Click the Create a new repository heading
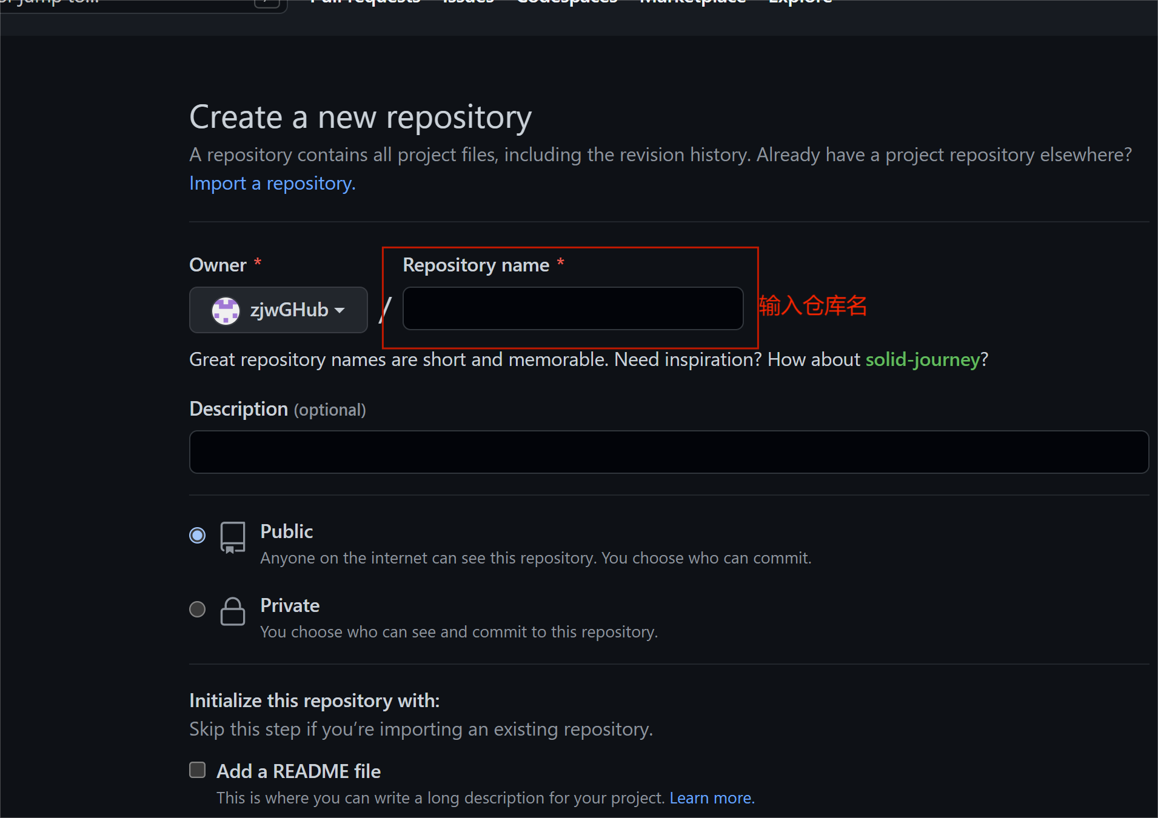The height and width of the screenshot is (818, 1158). tap(360, 117)
